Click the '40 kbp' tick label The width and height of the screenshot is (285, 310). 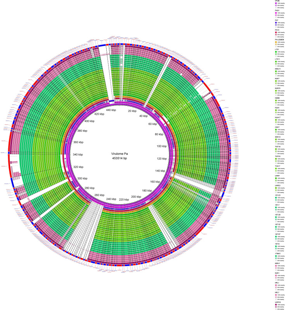[143, 116]
